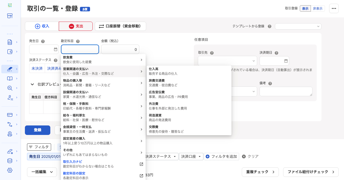Click the settings gear icon in sidebar
This screenshot has height=180, width=344.
pos(10,170)
